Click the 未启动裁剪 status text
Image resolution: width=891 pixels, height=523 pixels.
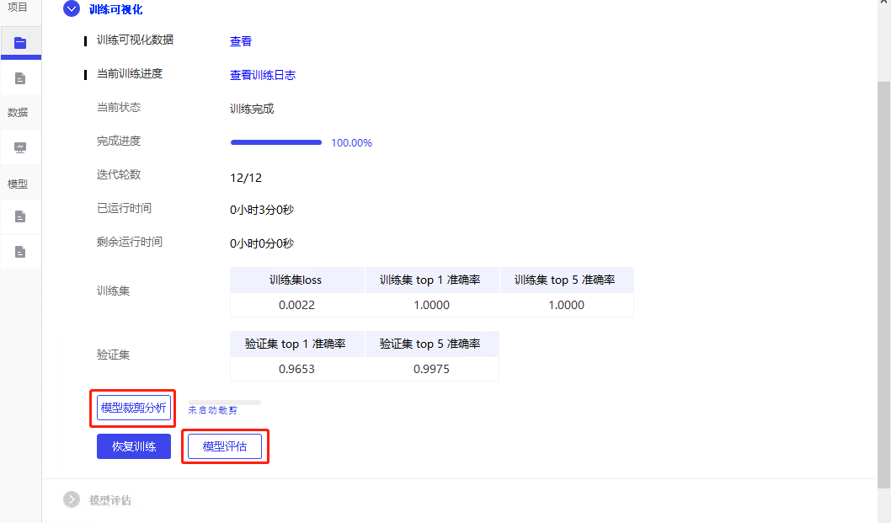click(x=212, y=411)
